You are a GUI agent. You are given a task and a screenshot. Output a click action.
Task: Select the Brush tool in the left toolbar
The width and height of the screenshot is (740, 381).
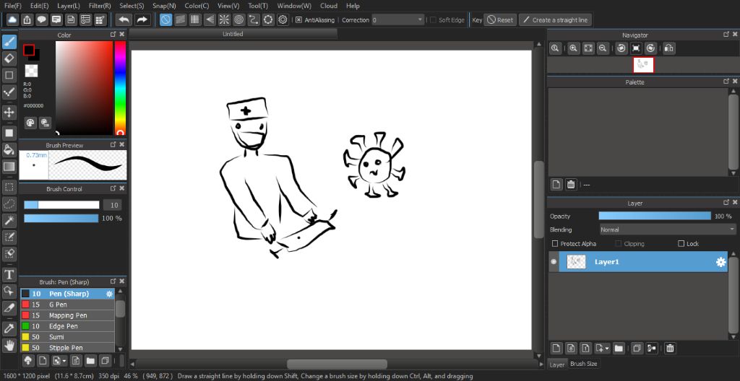tap(9, 42)
